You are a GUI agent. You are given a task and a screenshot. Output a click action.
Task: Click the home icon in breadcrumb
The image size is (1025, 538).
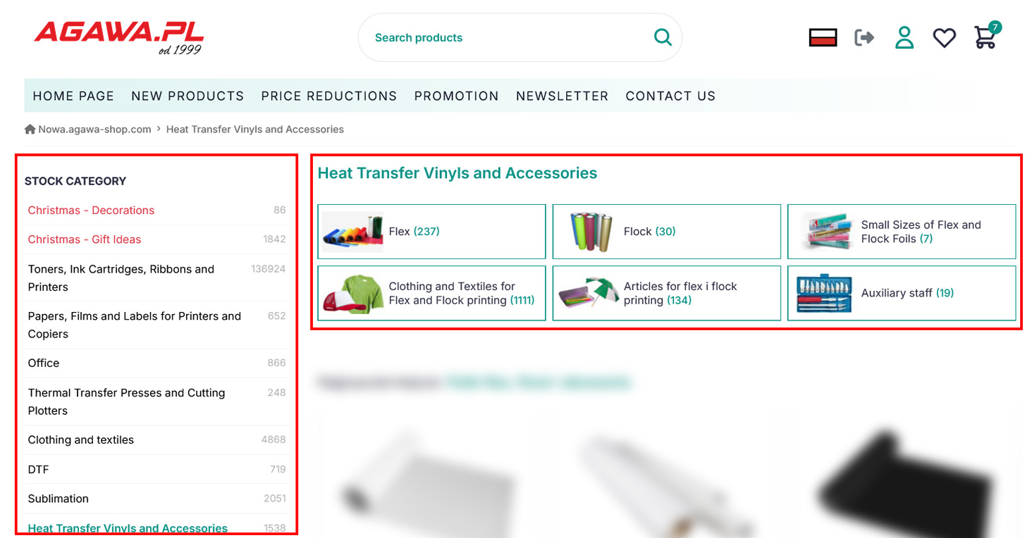[30, 130]
